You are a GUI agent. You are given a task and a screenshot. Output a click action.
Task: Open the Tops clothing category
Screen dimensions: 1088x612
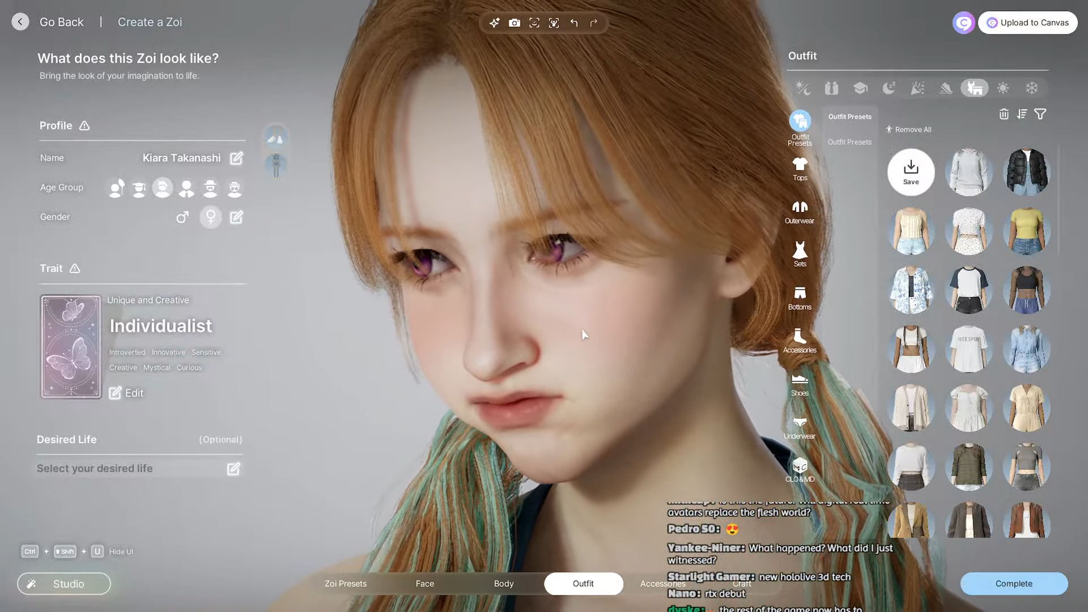coord(800,168)
